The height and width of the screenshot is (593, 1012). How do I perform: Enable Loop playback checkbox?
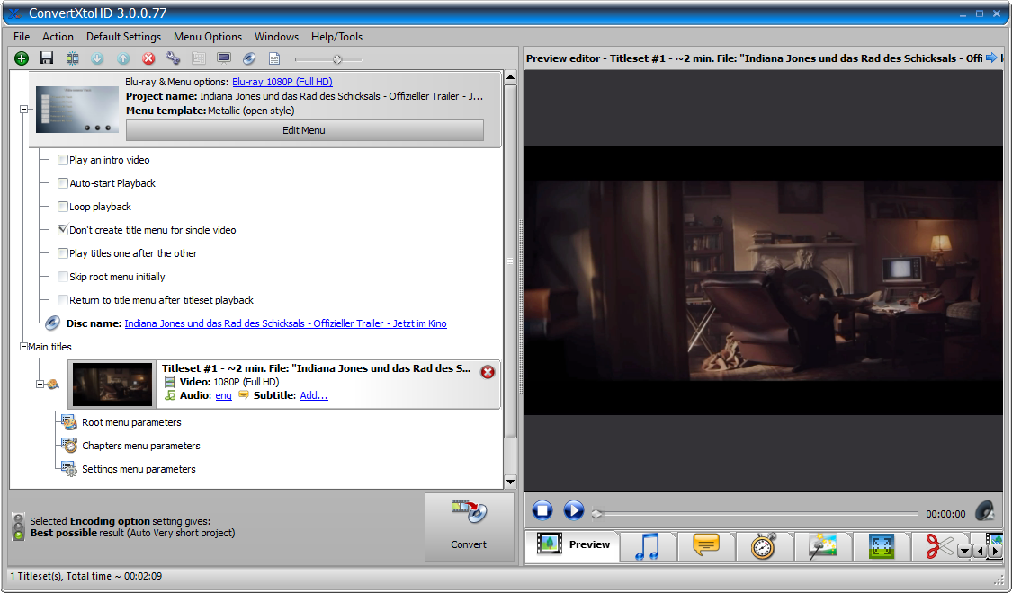tap(63, 207)
